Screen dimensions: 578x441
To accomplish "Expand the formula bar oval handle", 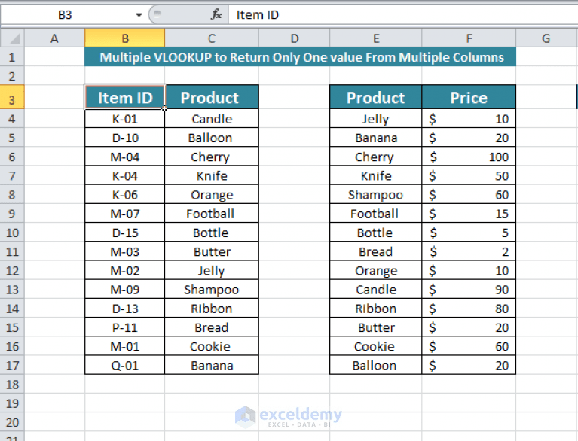I will pyautogui.click(x=157, y=14).
